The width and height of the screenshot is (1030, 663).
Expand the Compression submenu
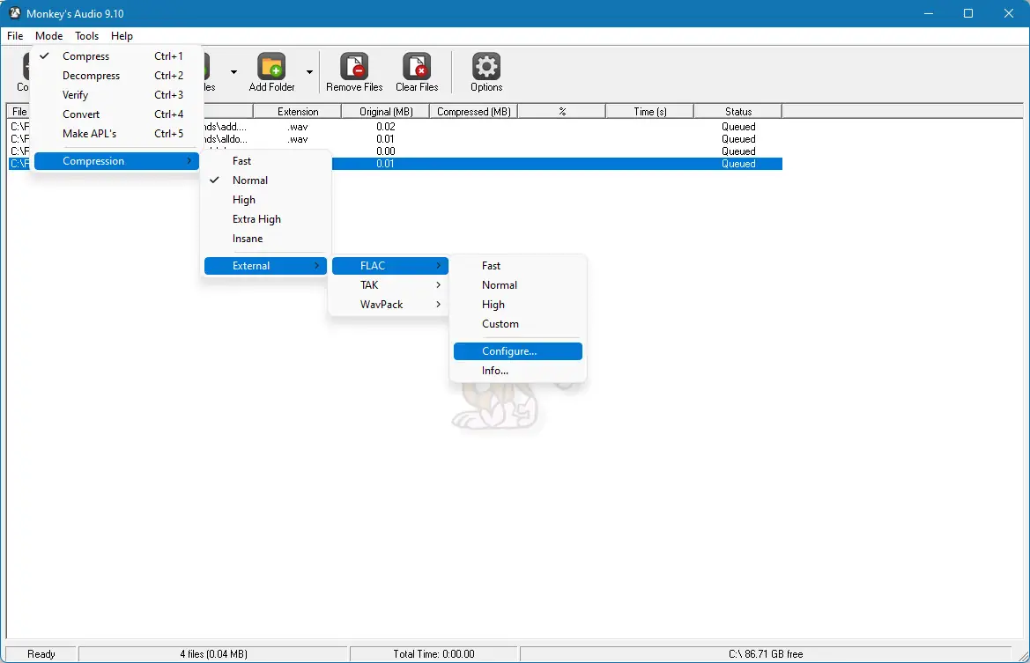[x=116, y=161]
